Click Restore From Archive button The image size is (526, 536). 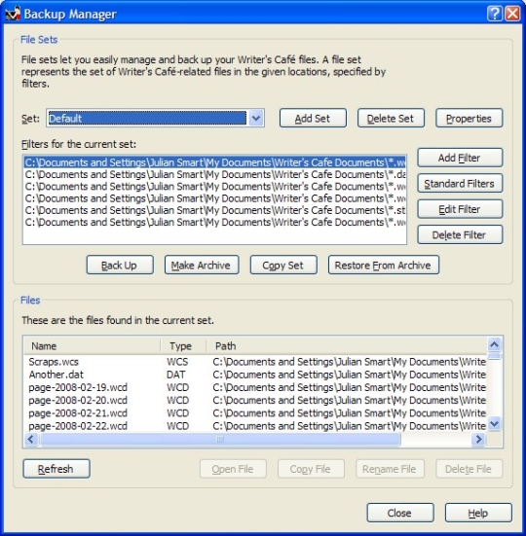point(383,265)
